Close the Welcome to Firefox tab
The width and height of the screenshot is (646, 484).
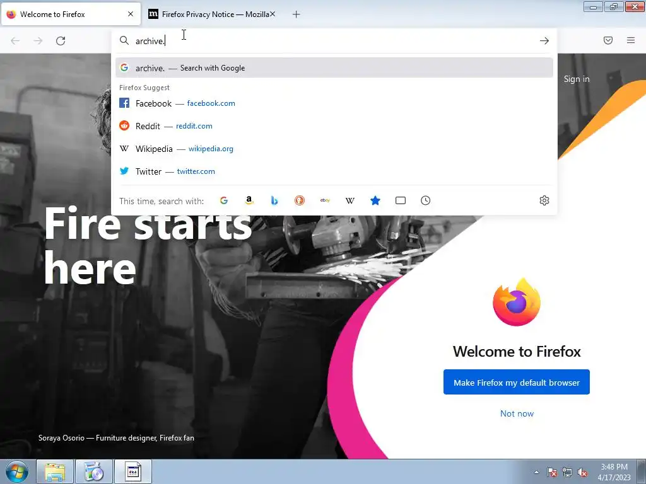click(131, 14)
